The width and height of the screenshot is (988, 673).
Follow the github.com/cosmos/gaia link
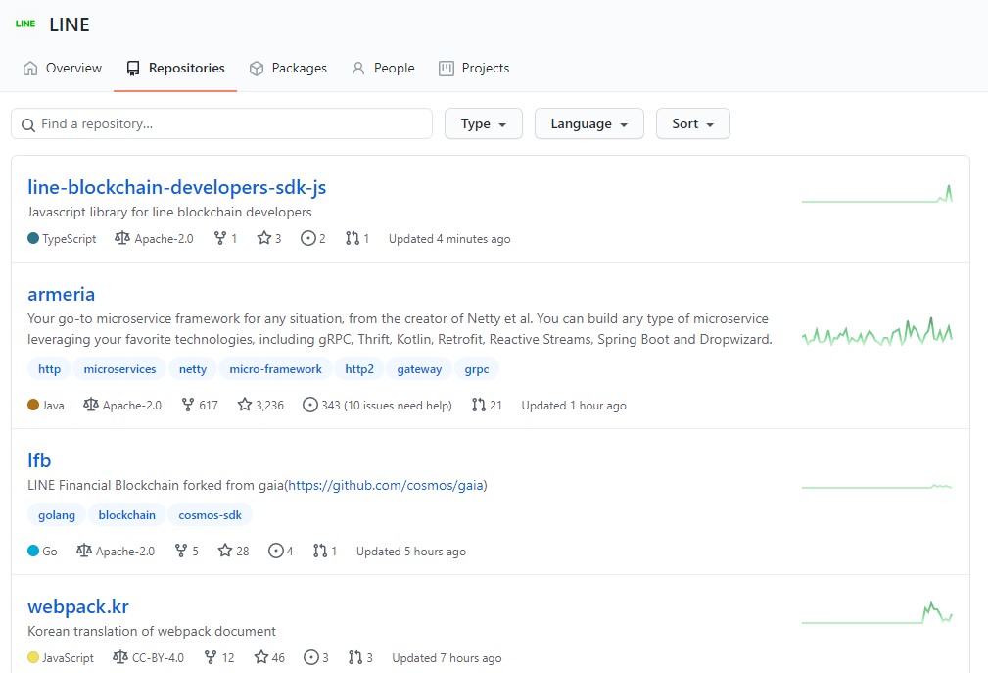click(x=386, y=485)
